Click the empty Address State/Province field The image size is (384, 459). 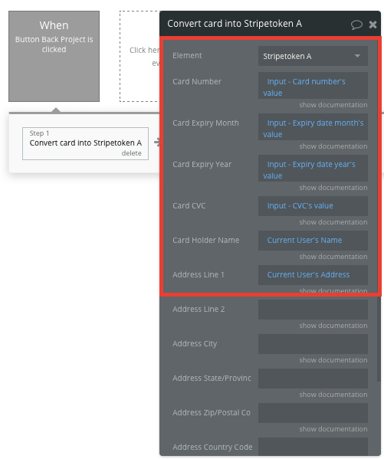(x=313, y=379)
